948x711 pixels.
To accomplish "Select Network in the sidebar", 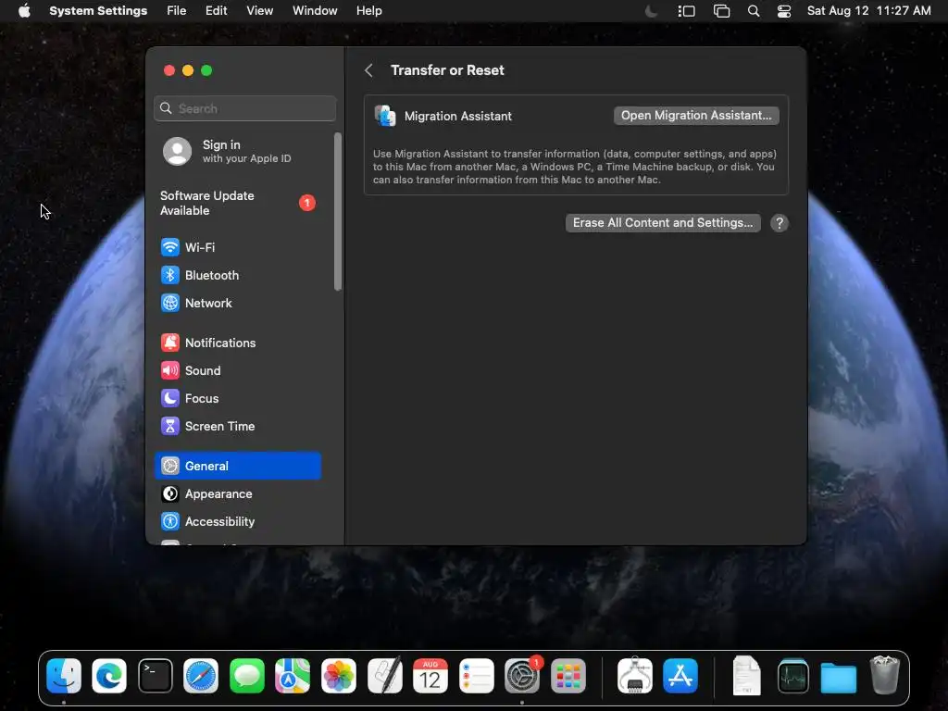I will tap(238, 303).
